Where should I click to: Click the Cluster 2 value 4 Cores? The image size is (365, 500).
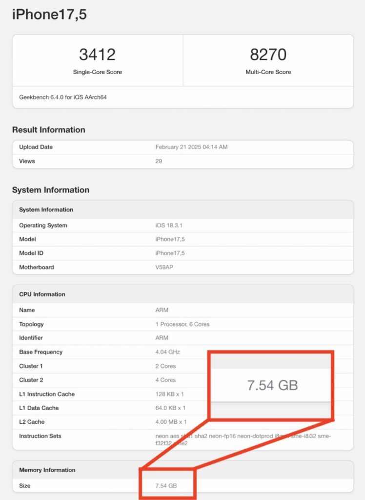165,380
